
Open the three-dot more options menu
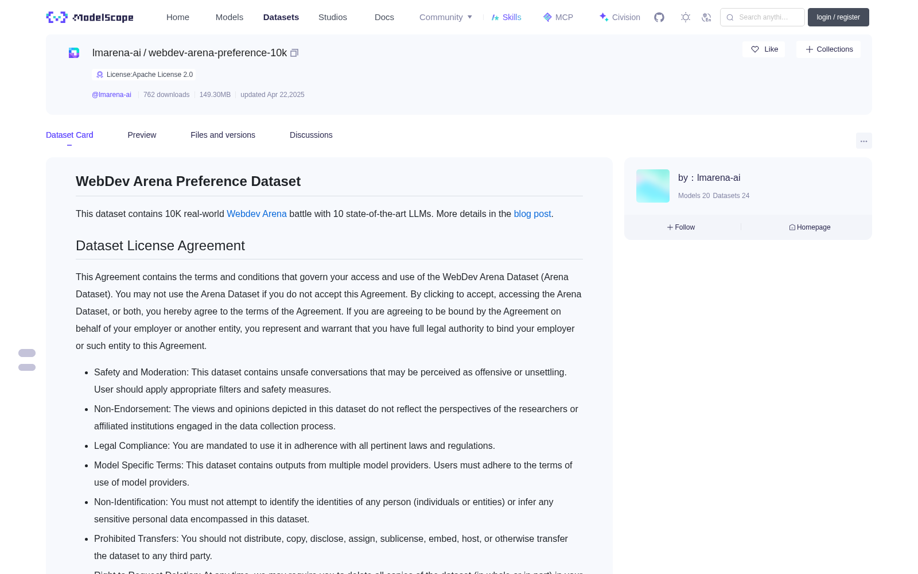point(864,141)
